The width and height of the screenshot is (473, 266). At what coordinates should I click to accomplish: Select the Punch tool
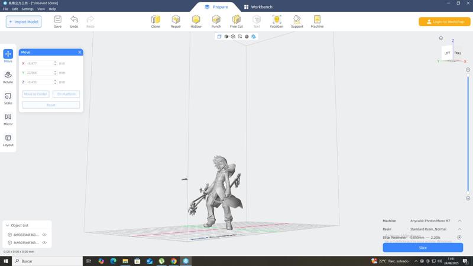pos(216,22)
